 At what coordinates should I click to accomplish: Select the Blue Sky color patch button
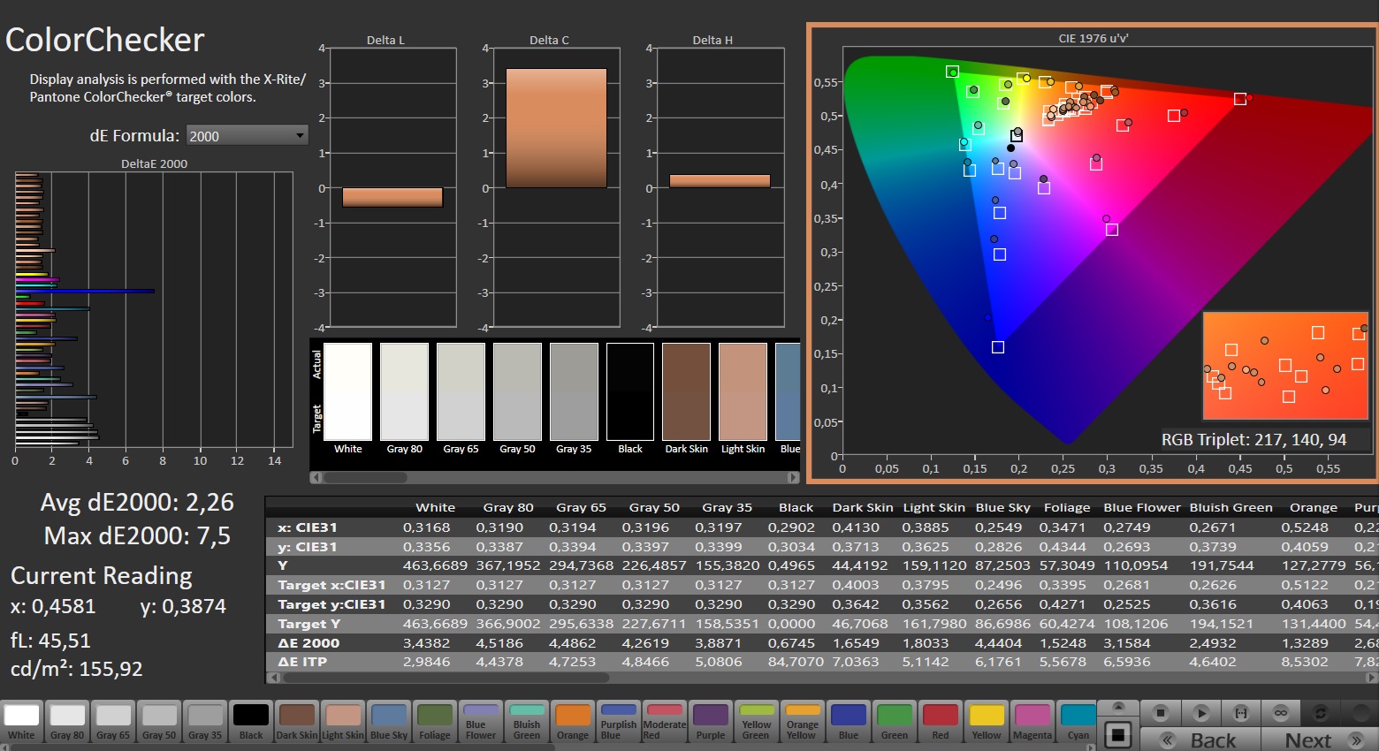389,721
